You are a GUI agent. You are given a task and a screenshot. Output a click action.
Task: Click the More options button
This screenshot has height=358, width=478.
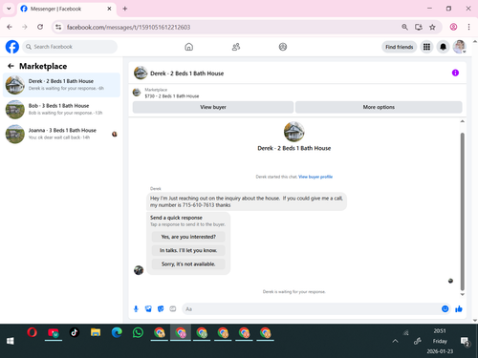coord(379,107)
